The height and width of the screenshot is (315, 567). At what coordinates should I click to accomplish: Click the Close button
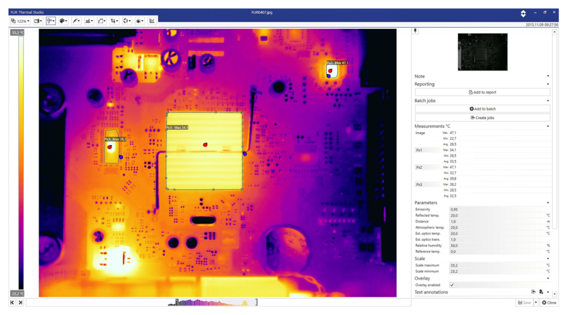pos(549,302)
